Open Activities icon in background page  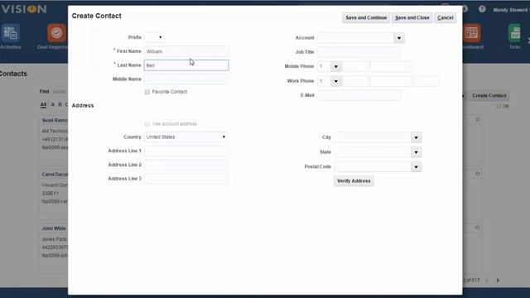coord(11,33)
